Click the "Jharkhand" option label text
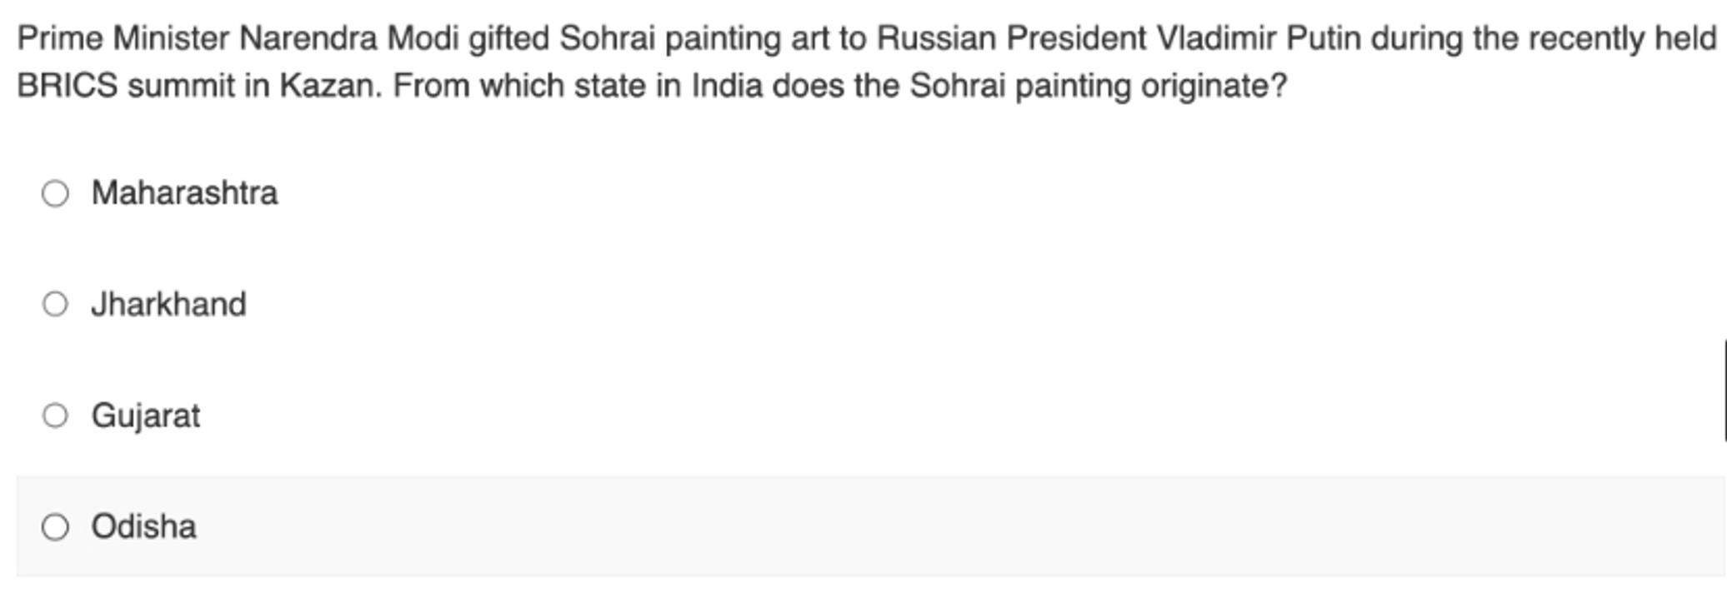The width and height of the screenshot is (1727, 593). tap(169, 304)
